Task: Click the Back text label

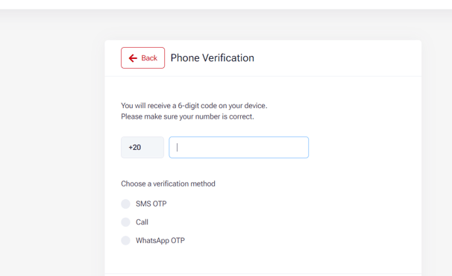Action: coord(149,58)
